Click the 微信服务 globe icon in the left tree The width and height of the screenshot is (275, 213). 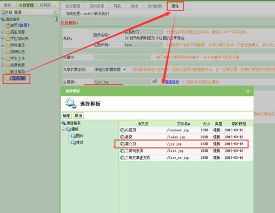coord(3,19)
